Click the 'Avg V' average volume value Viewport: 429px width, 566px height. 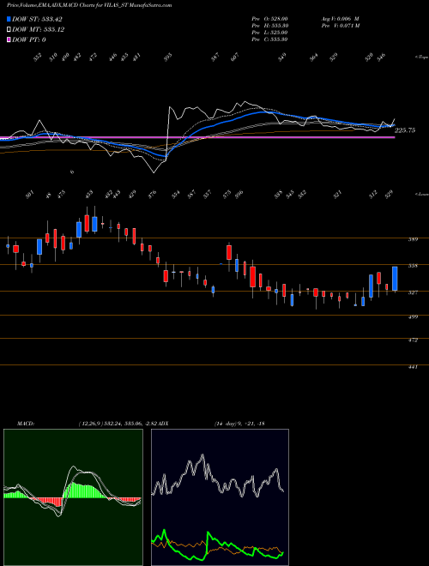click(340, 18)
